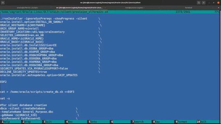Image resolution: width=221 pixels, height=124 pixels.
Task: Click the -sysPassword SysPassword1 line
Action: pyautogui.click(x=20, y=118)
